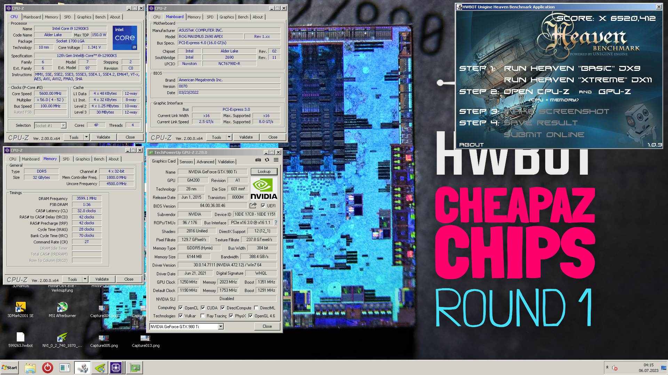Click the GPU Name field in GPU-Z
This screenshot has width=668, height=375.
pos(213,172)
